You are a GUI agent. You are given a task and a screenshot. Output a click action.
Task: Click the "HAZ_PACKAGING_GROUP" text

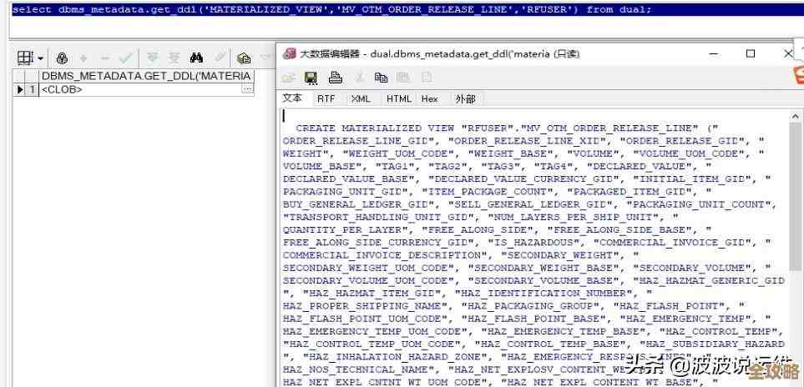(x=531, y=305)
